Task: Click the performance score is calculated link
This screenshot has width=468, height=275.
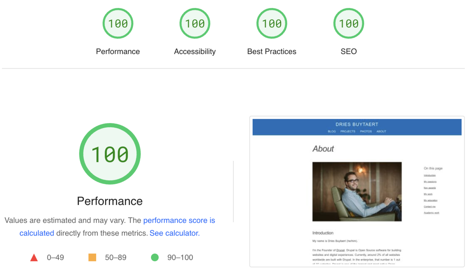Action: (179, 220)
